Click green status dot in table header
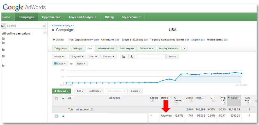 [63, 99]
